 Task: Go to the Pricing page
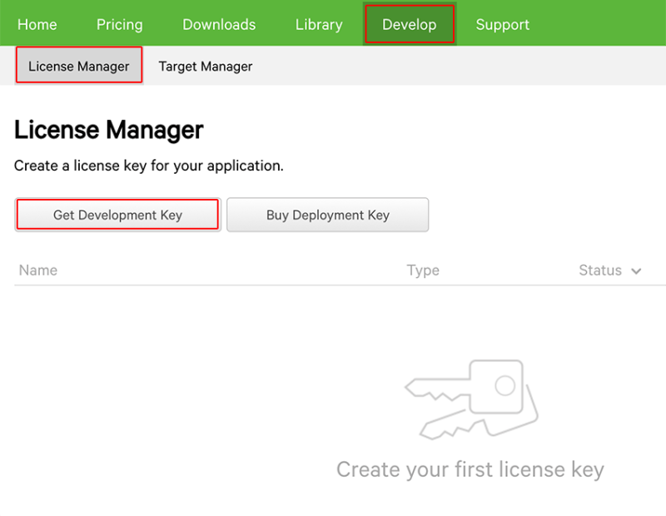(x=119, y=25)
